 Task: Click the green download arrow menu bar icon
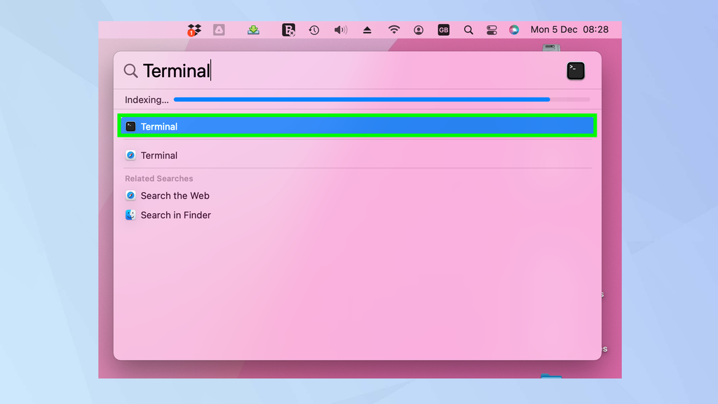[253, 29]
